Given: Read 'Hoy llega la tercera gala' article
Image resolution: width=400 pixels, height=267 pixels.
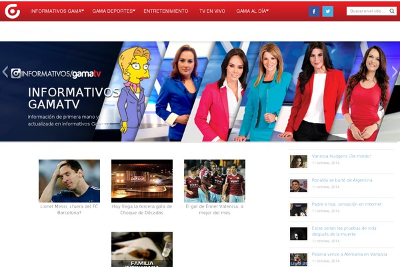Looking at the screenshot, I should tap(142, 210).
